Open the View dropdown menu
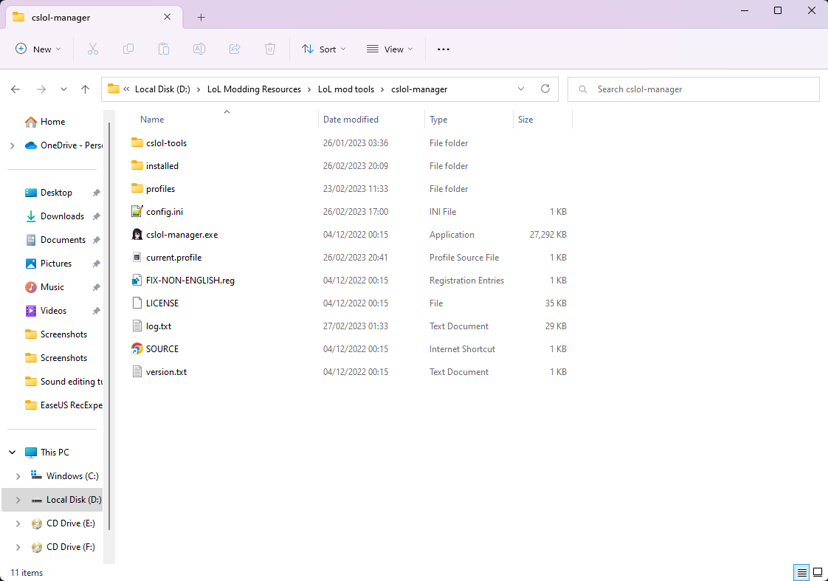 coord(390,49)
